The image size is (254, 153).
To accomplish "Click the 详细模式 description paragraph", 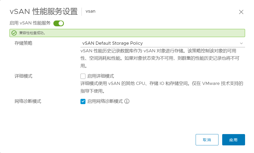I will coord(162,87).
